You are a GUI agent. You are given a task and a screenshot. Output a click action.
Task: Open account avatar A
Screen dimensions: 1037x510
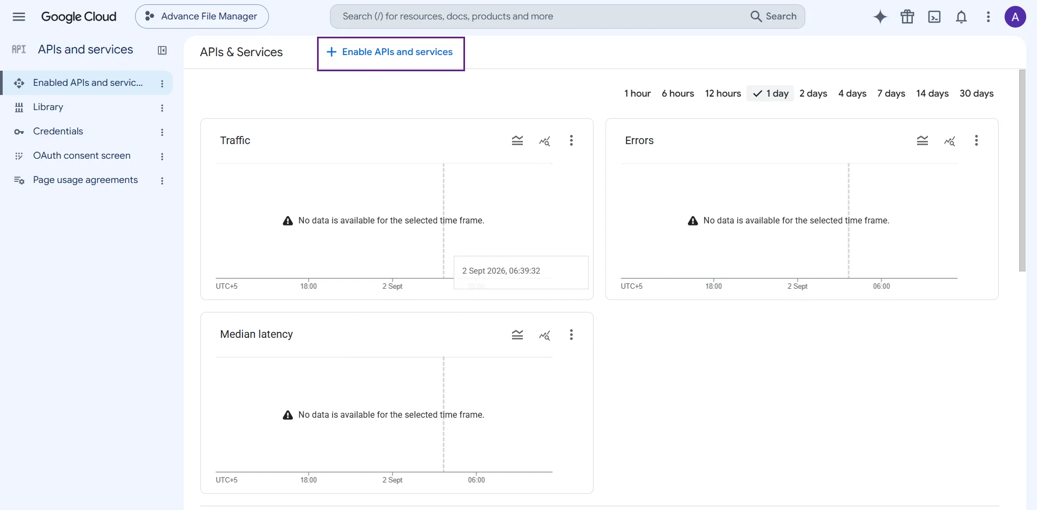[x=1015, y=17]
